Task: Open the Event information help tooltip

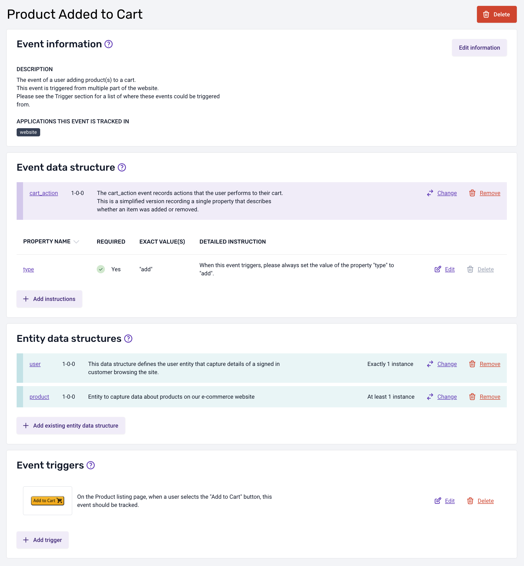Action: point(108,44)
